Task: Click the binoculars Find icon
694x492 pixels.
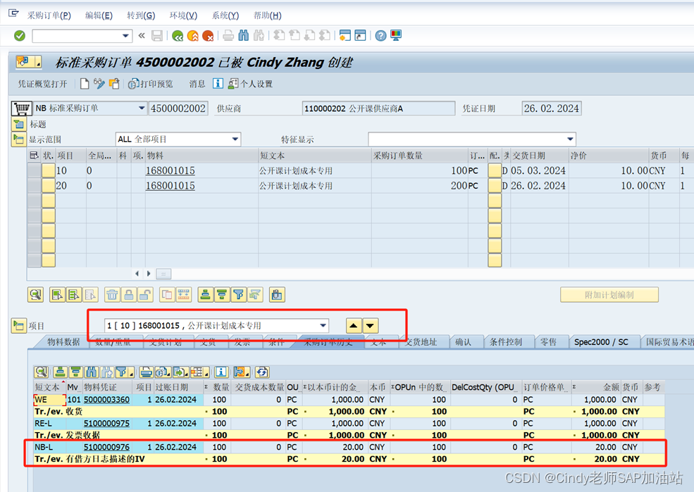Action: (244, 35)
